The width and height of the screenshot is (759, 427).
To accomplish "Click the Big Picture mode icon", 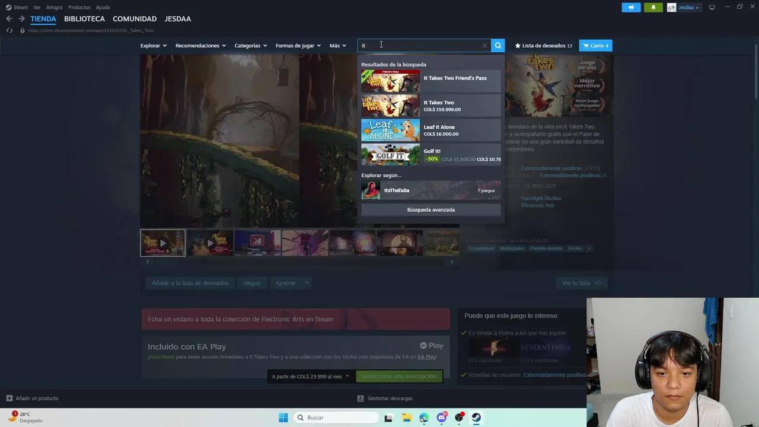I will click(712, 7).
